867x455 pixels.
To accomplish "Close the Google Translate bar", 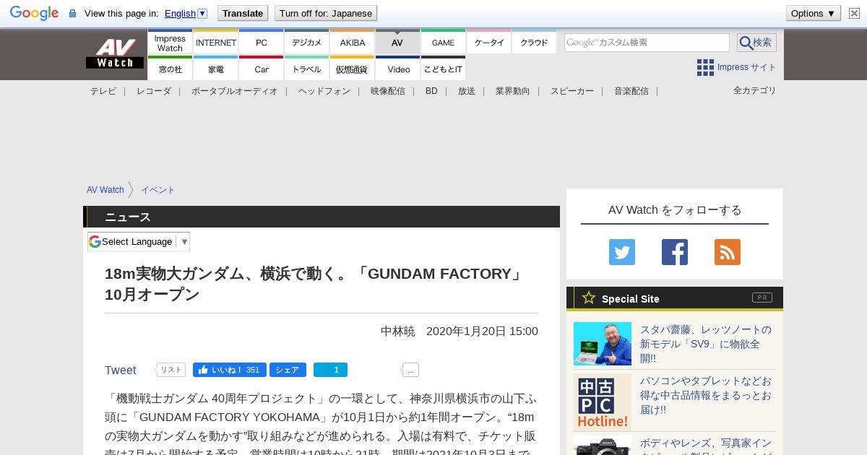I will click(x=854, y=13).
